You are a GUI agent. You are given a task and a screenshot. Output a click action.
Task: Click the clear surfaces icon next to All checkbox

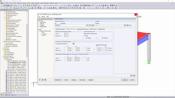pos(127,25)
